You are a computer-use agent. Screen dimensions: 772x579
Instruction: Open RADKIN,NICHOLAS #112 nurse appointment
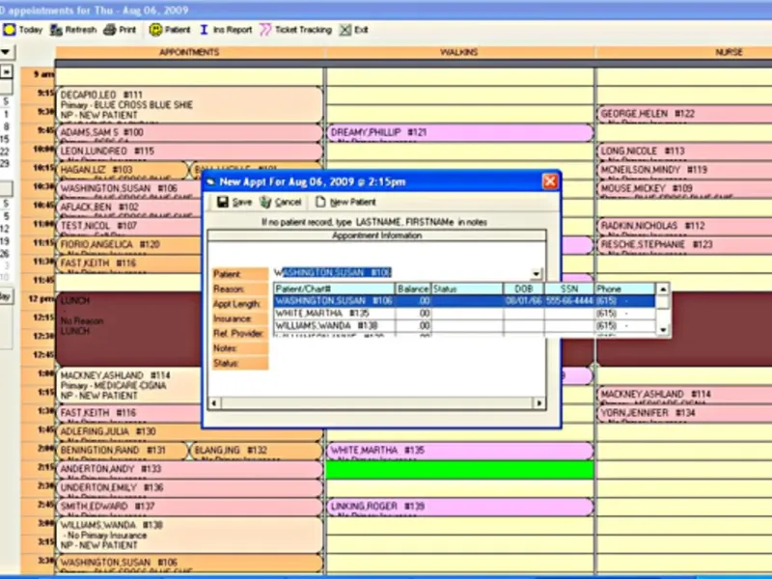click(x=684, y=226)
